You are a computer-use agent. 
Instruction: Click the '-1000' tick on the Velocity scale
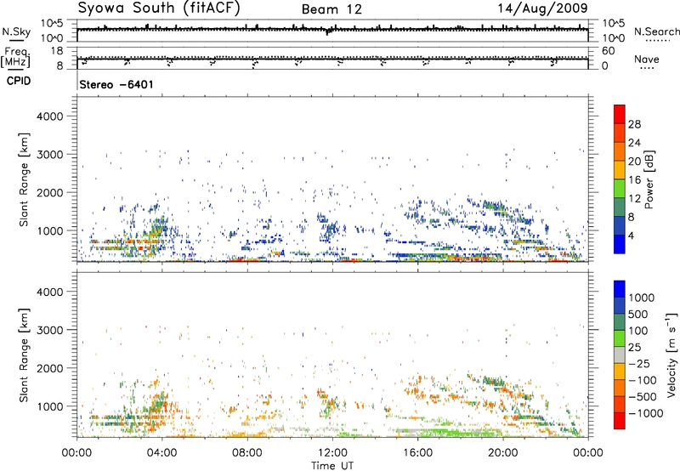pos(646,413)
